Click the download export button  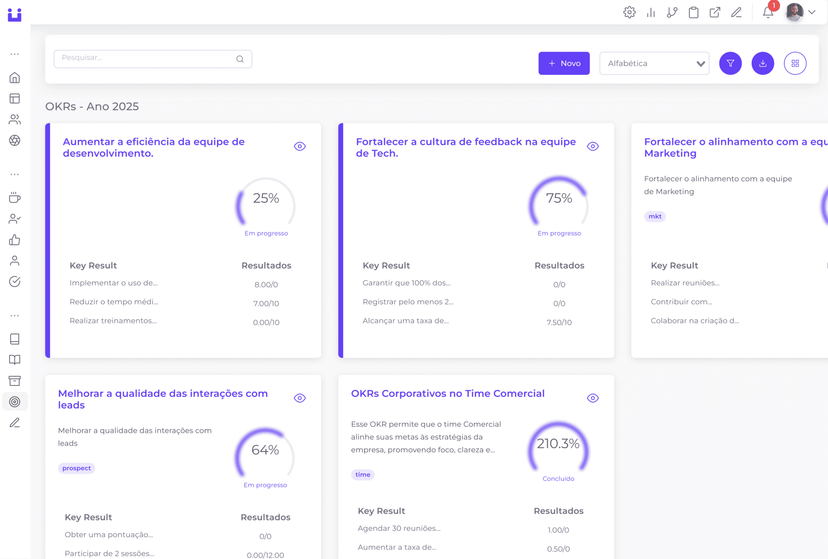coord(762,63)
